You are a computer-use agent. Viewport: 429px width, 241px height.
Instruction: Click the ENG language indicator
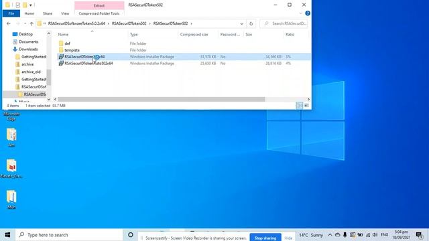click(x=384, y=235)
